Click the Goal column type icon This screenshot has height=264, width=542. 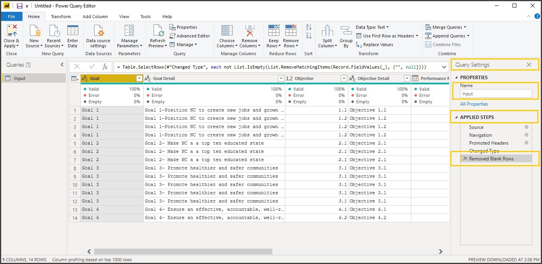coord(85,78)
